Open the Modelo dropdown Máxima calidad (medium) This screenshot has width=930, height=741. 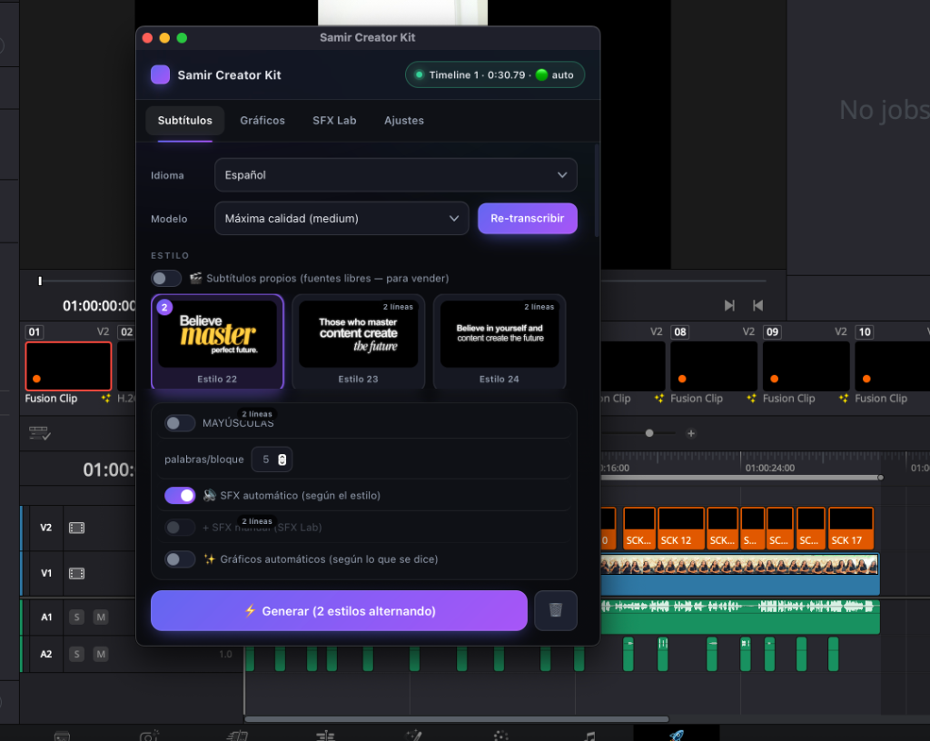[341, 218]
